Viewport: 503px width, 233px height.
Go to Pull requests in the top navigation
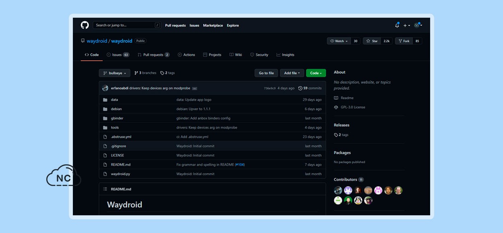click(x=175, y=25)
